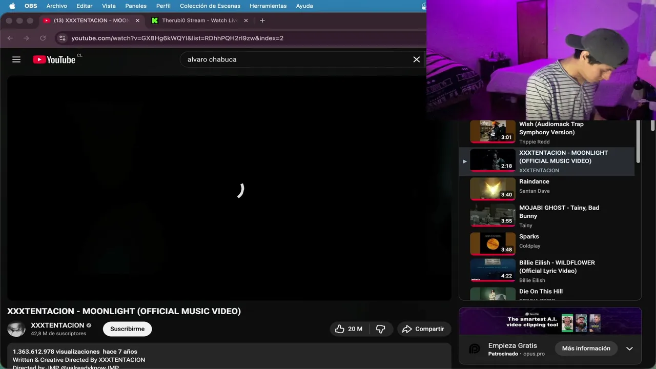The height and width of the screenshot is (369, 656).
Task: Click the Tainy artist label
Action: [x=526, y=225]
